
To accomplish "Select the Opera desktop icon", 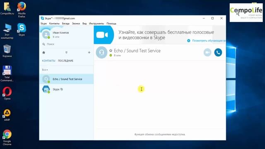I will [x=7, y=93].
